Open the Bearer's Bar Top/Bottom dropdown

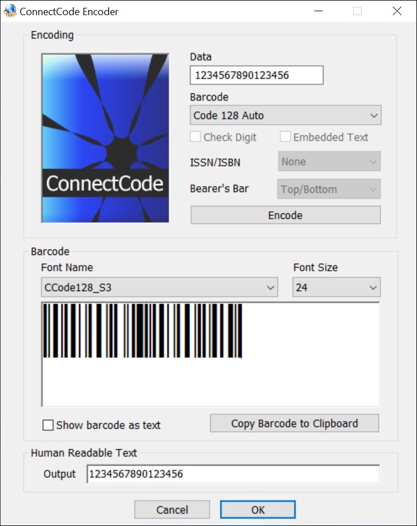[x=328, y=189]
